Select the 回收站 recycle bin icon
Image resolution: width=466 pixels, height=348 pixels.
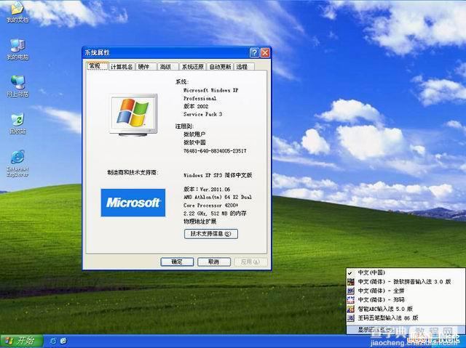(17, 124)
